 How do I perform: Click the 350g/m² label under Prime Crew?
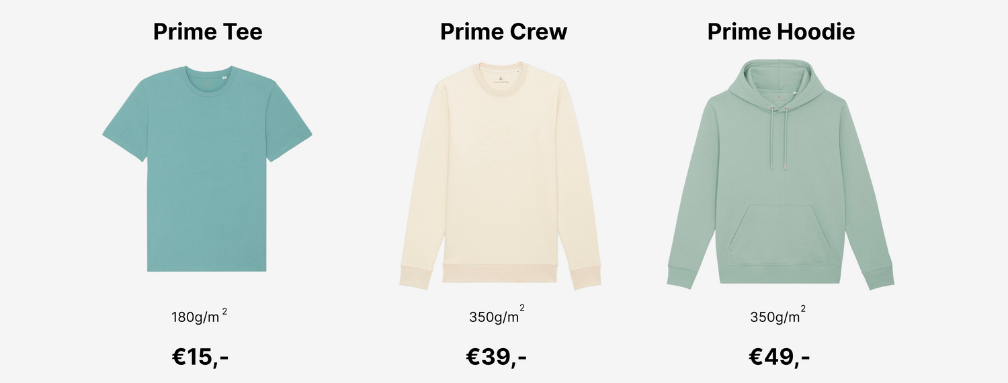(497, 316)
